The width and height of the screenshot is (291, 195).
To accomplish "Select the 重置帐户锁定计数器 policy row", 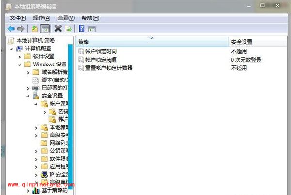I will click(182, 68).
